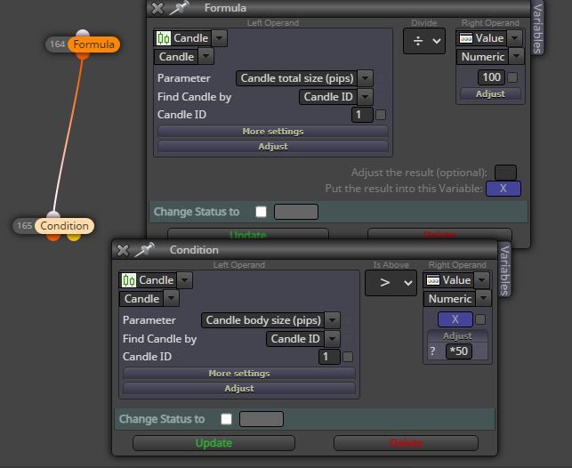This screenshot has width=572, height=468.
Task: Click the Formula Candle ID input field
Action: (x=362, y=115)
